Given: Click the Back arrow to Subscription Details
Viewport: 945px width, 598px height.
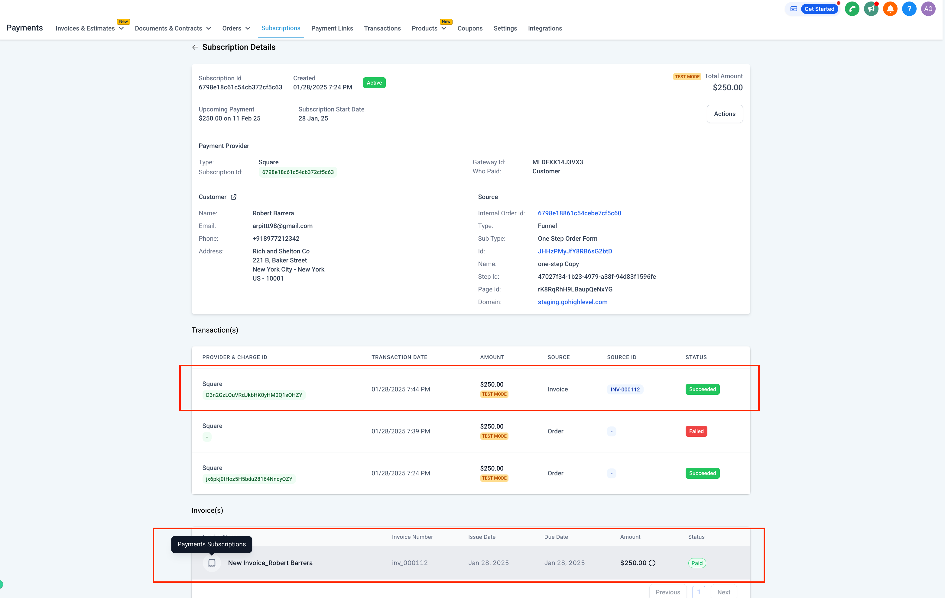Looking at the screenshot, I should coord(195,47).
